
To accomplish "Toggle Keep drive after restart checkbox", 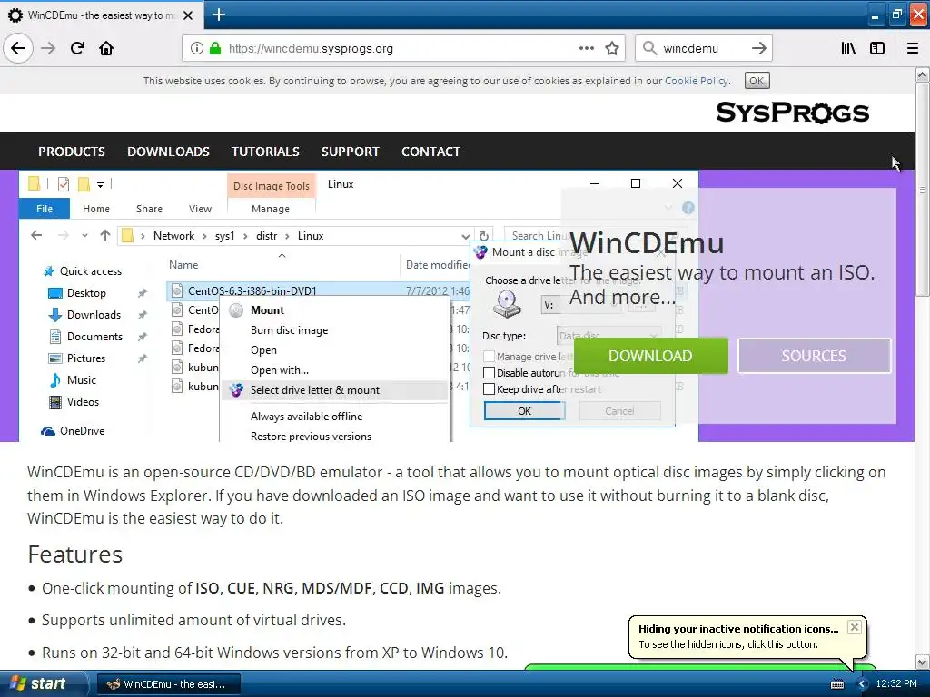I will pyautogui.click(x=490, y=389).
